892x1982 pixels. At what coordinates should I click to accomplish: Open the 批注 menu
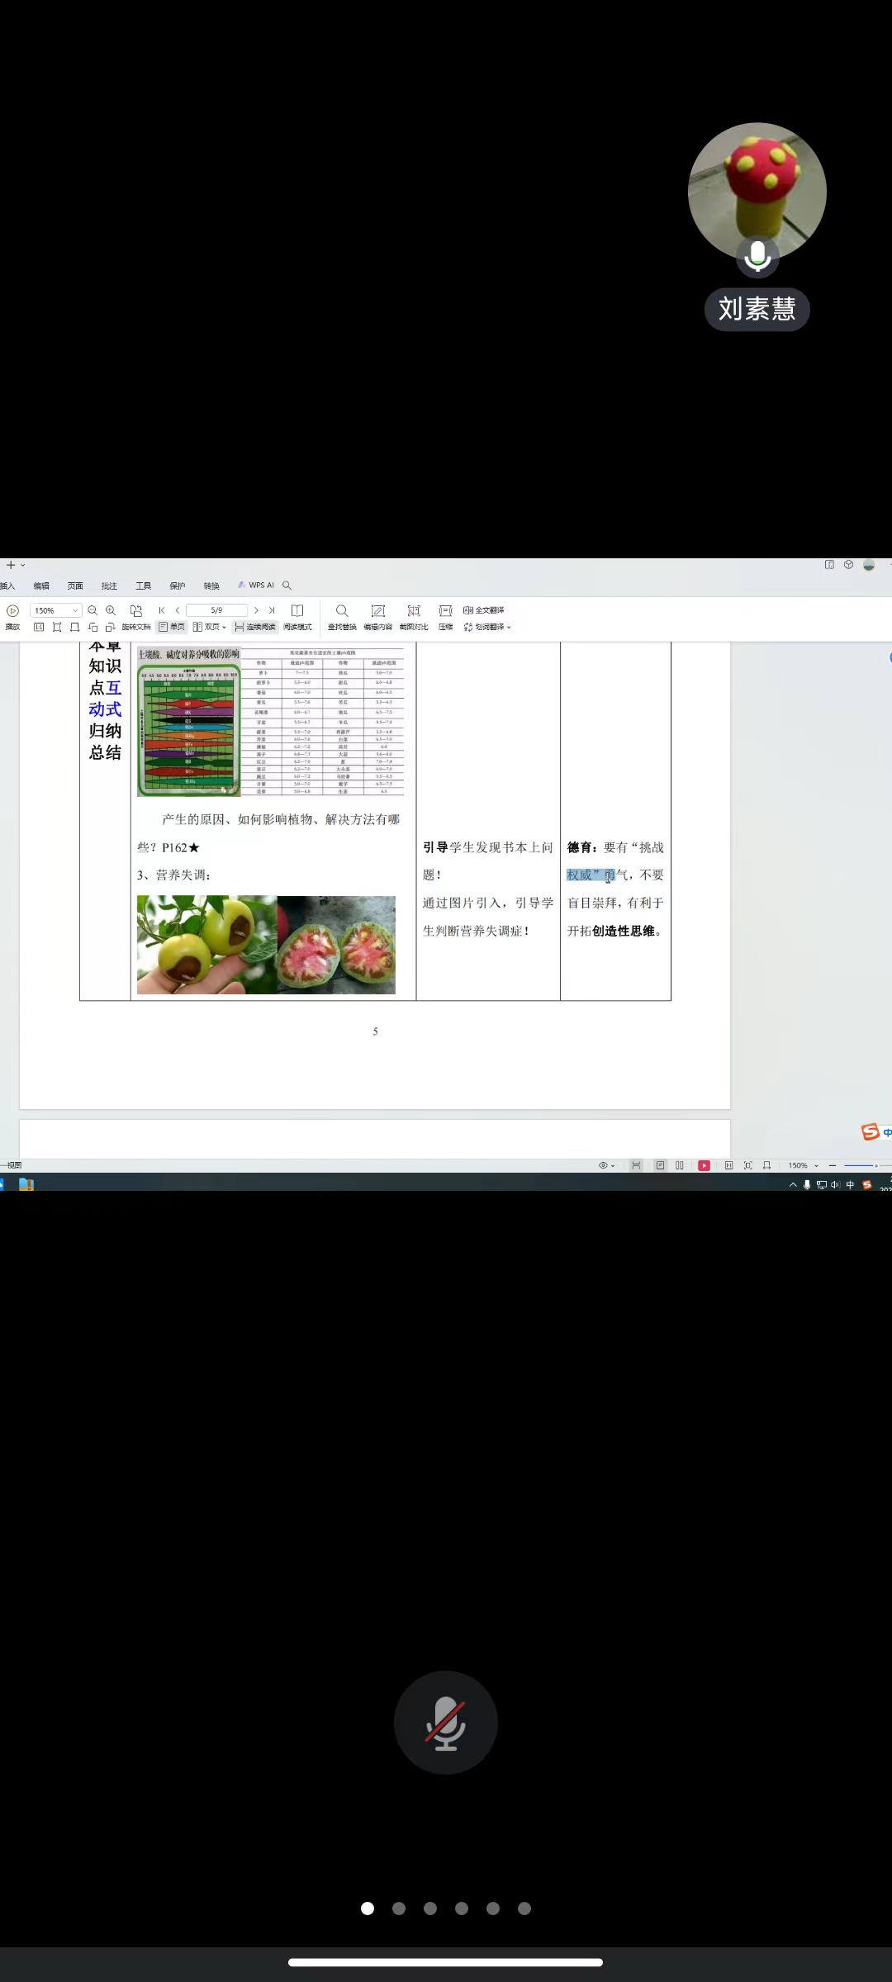point(109,586)
